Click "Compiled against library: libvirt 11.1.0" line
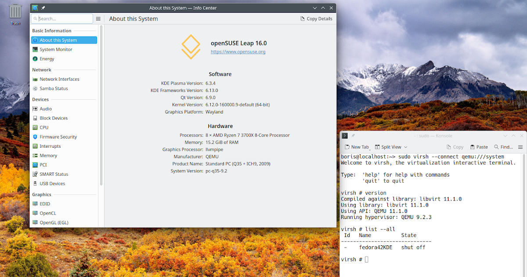 point(401,199)
